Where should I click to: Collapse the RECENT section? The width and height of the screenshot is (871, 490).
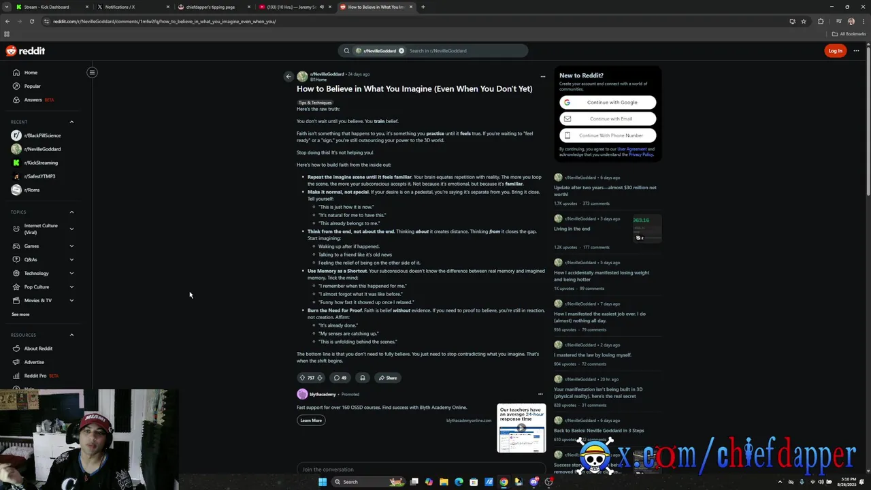tap(71, 122)
